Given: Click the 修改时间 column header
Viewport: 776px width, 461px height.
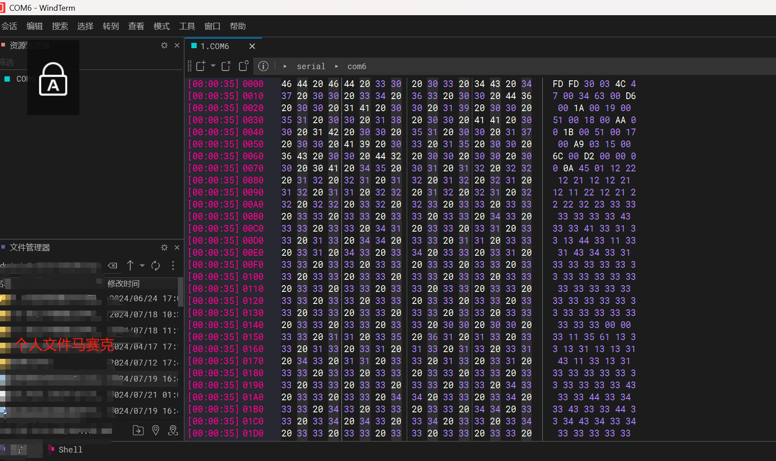Looking at the screenshot, I should (x=124, y=284).
